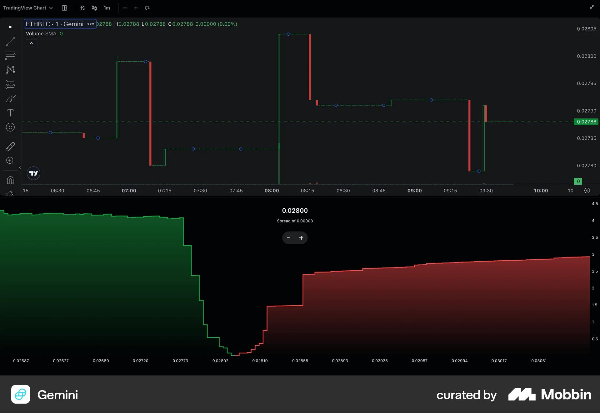Reset the chart with the refresh button

[147, 8]
